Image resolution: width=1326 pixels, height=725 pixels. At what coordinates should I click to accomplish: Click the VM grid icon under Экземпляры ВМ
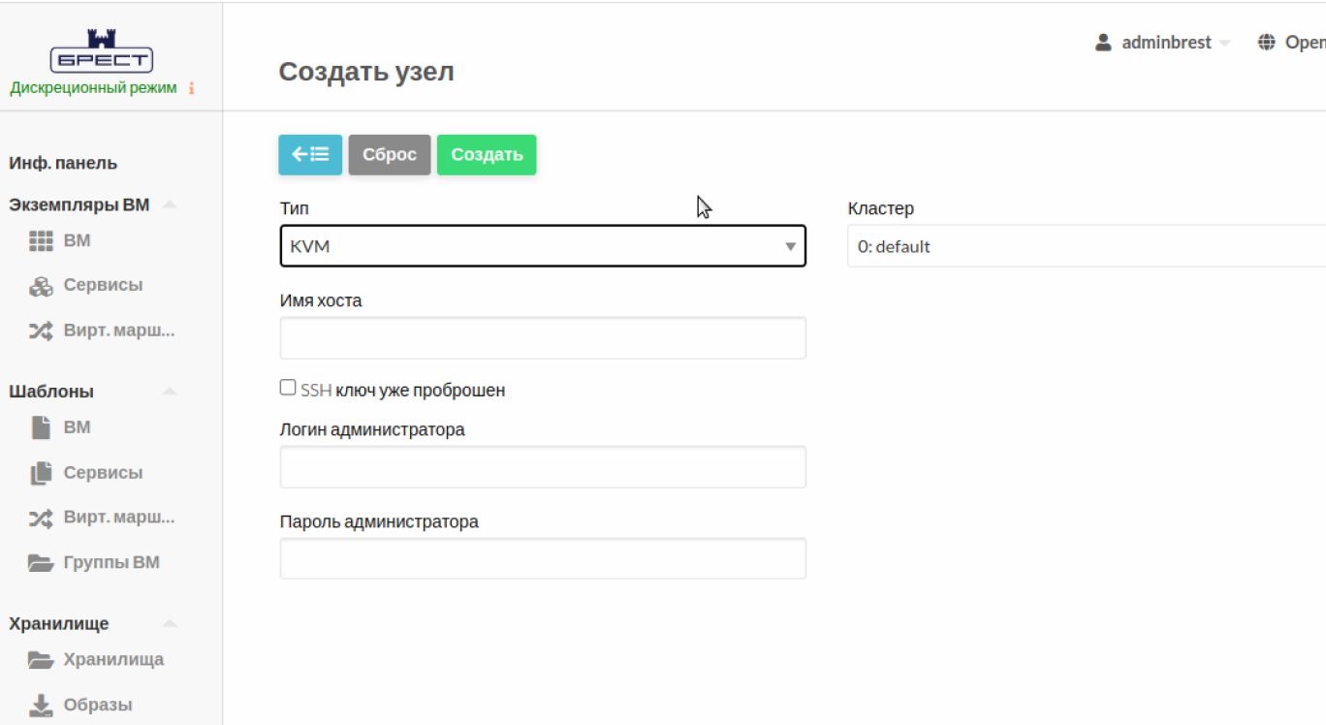pyautogui.click(x=41, y=241)
